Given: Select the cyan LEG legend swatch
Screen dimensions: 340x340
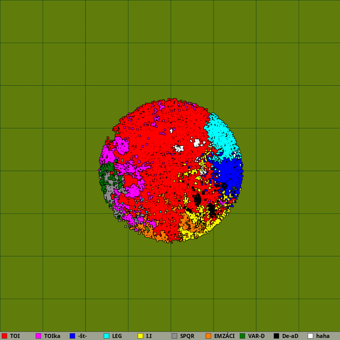Looking at the screenshot, I should point(106,336).
